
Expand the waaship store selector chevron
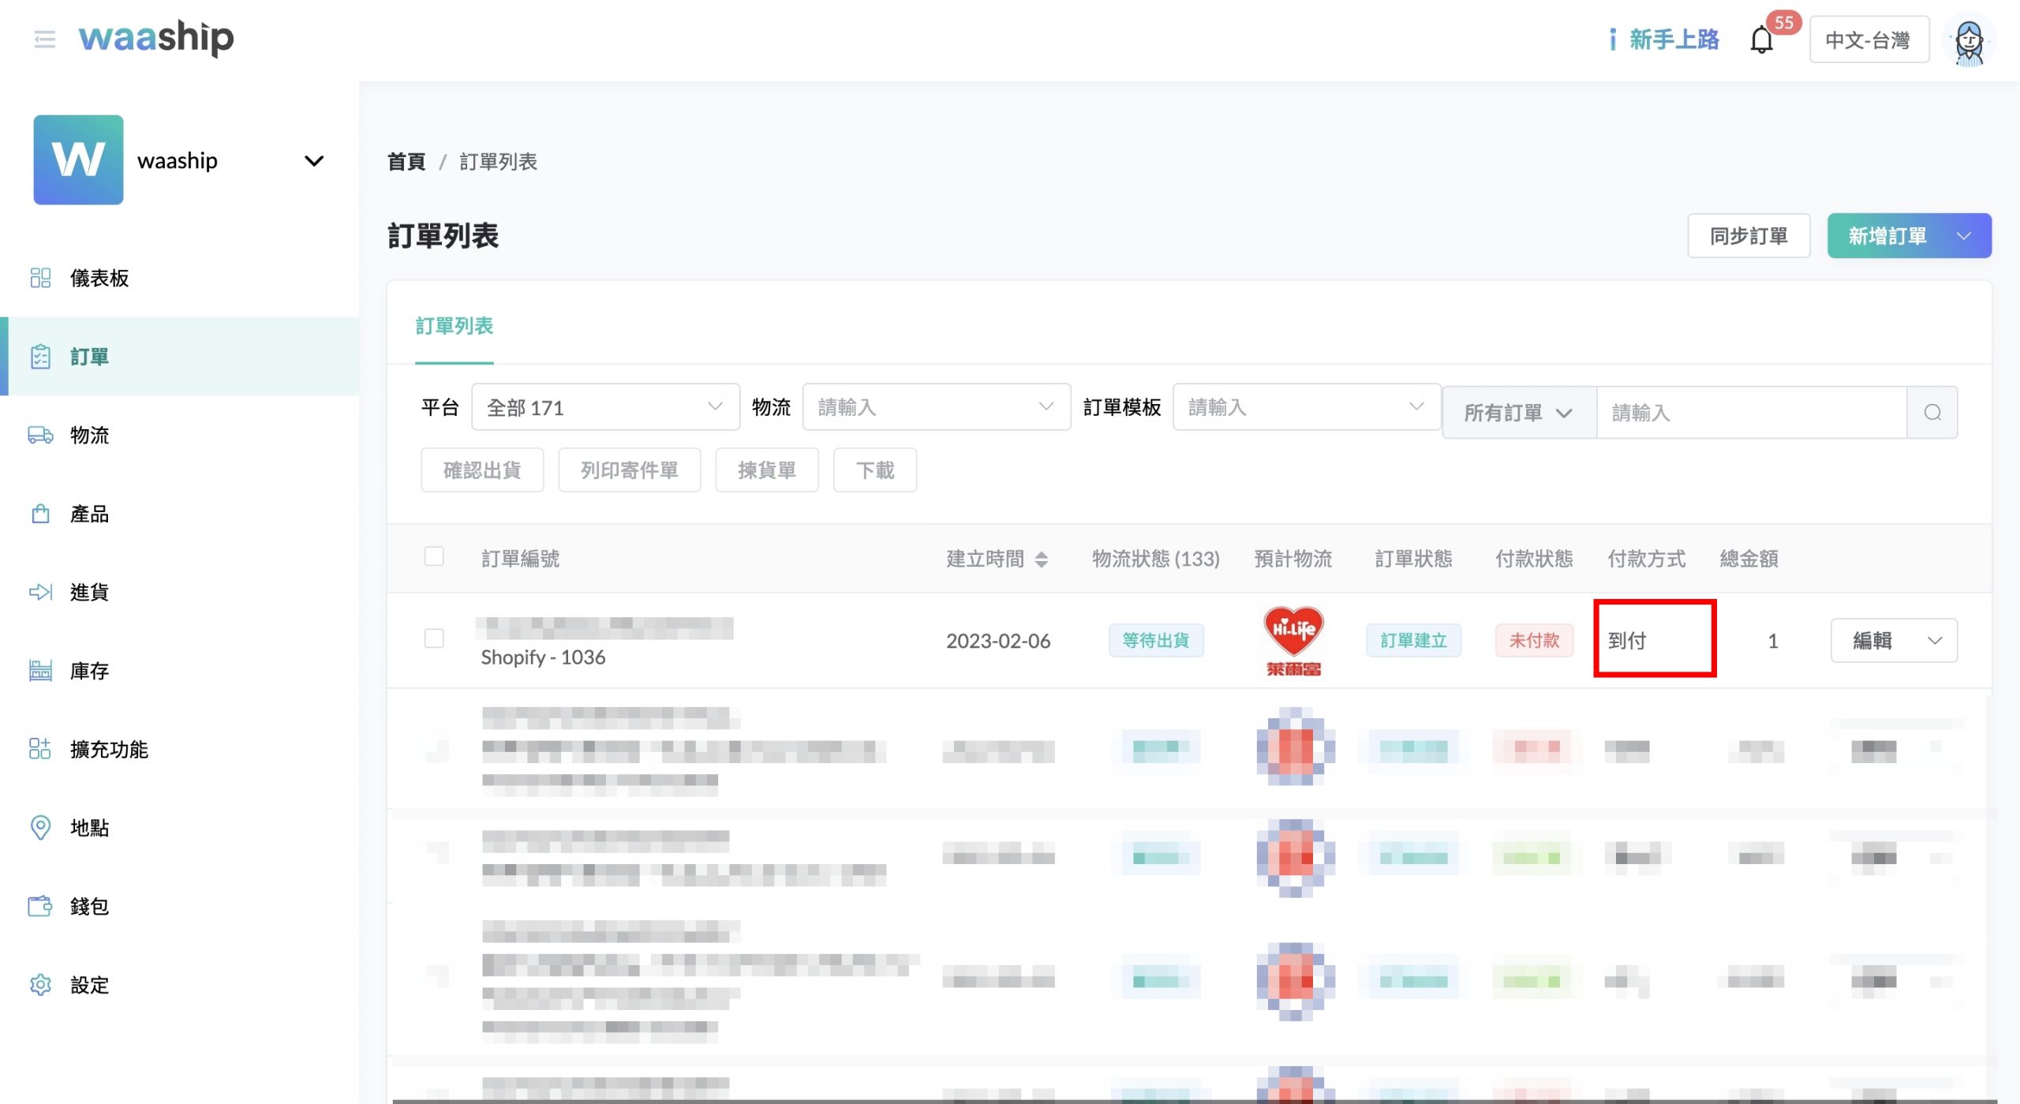pos(314,161)
